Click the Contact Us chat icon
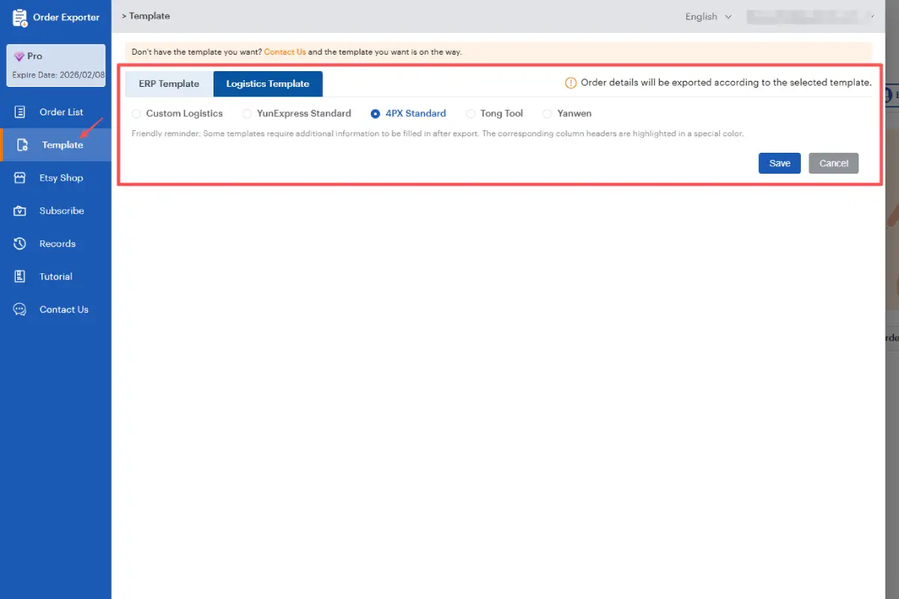 click(x=18, y=309)
